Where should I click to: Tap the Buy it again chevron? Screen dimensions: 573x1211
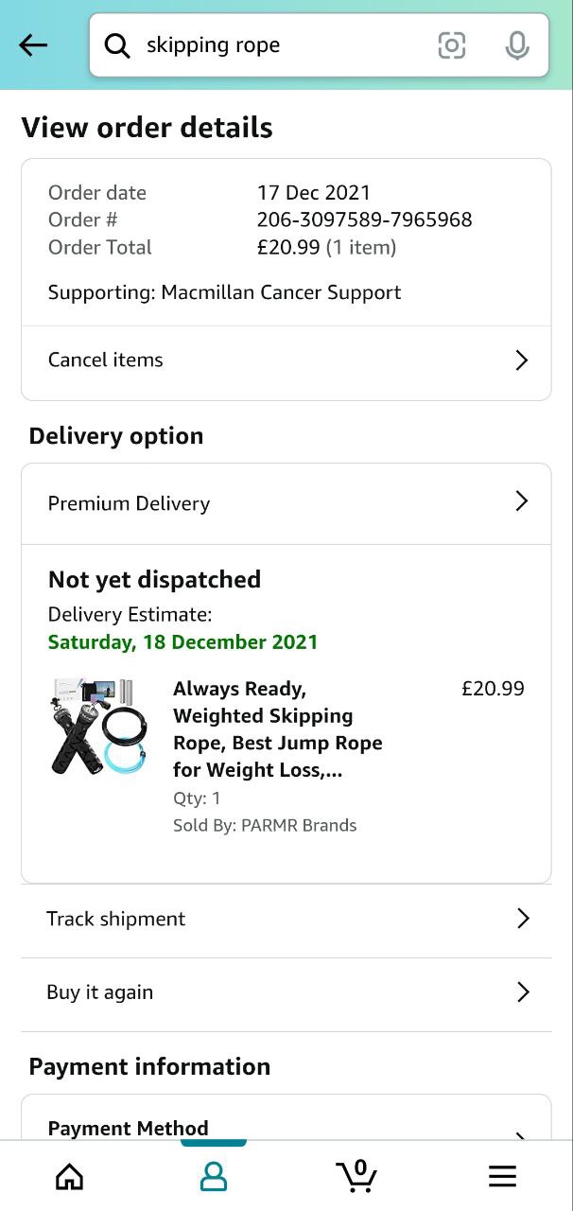(523, 992)
